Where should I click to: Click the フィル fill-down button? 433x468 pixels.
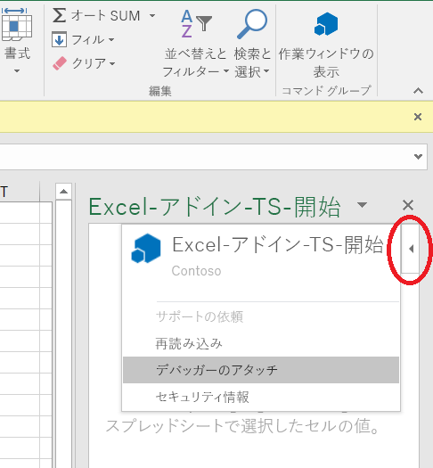pyautogui.click(x=83, y=39)
